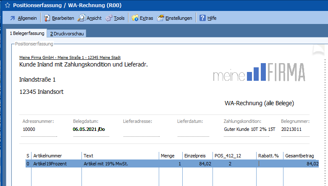This screenshot has height=186, width=328.
Task: Open the Tools gears icon
Action: point(109,18)
